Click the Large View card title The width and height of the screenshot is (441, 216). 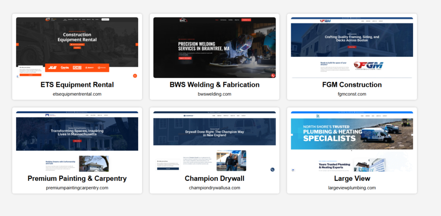[352, 179]
